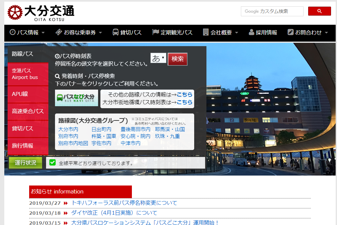Open the お問合わせ menu

308,33
